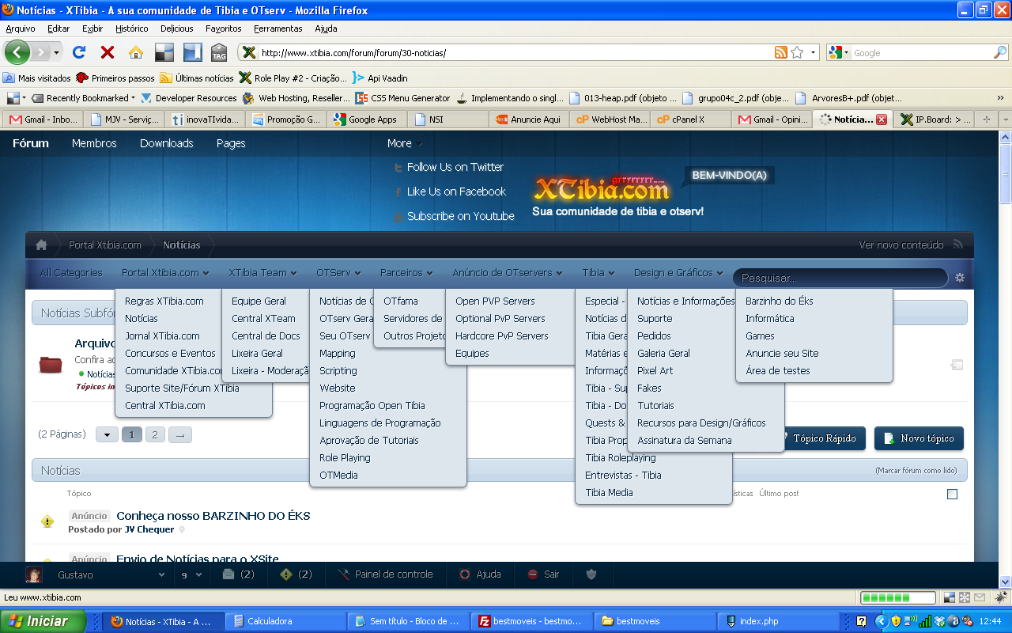This screenshot has width=1012, height=633.
Task: Open the Ferramentas menu
Action: pos(278,28)
